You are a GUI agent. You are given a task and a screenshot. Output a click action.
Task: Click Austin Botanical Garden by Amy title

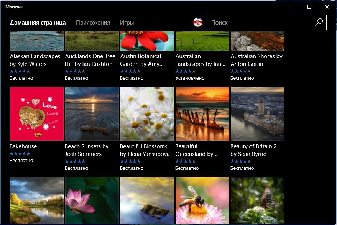coord(141,60)
